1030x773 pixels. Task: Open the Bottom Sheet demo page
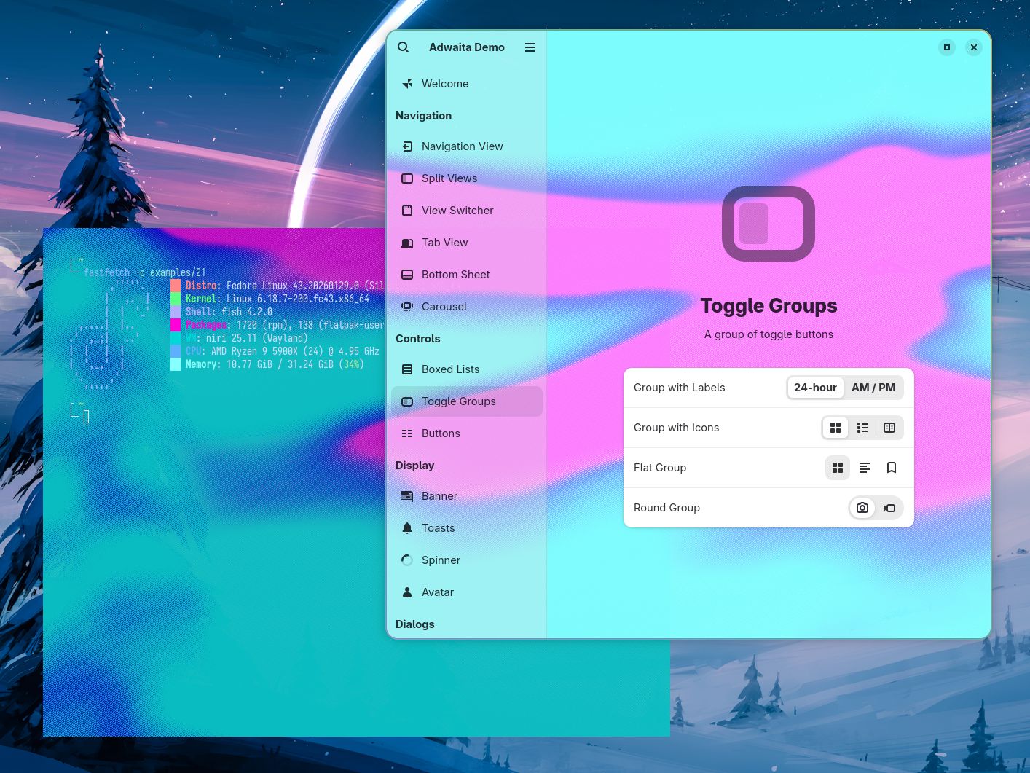tap(455, 275)
